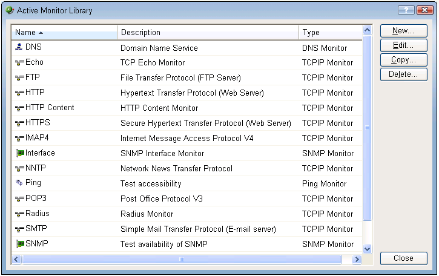Sort by the Type column header
The image size is (439, 276).
coord(331,33)
